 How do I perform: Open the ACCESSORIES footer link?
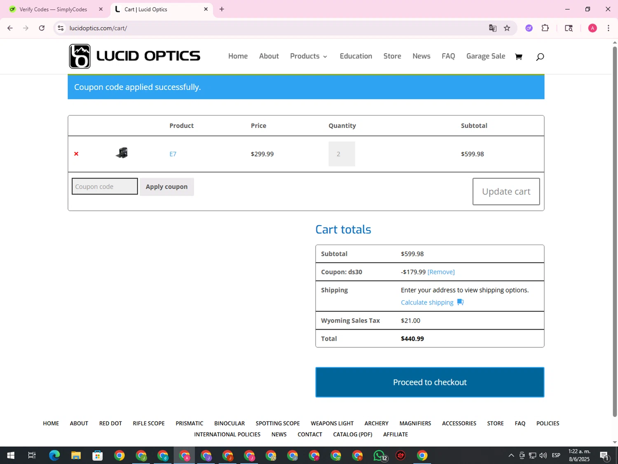coord(459,423)
